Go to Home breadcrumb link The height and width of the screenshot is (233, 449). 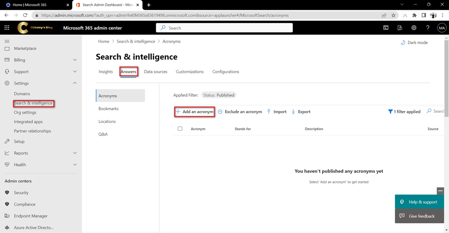104,41
